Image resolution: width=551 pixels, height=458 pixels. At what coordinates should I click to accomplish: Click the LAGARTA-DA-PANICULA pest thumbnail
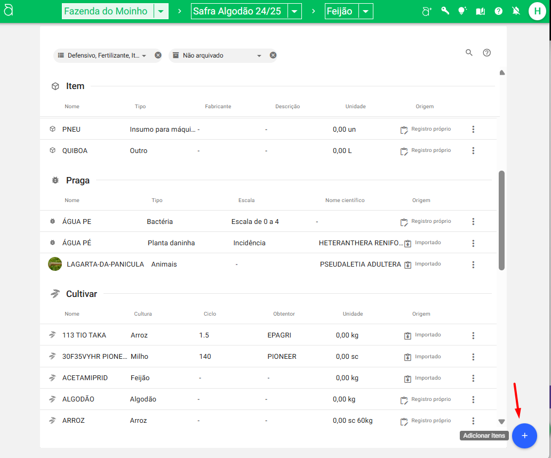tap(55, 264)
